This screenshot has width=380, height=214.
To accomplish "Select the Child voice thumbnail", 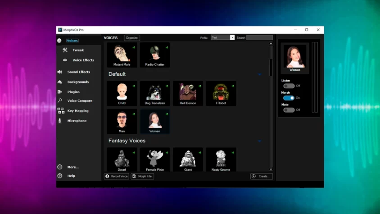I will tap(122, 93).
